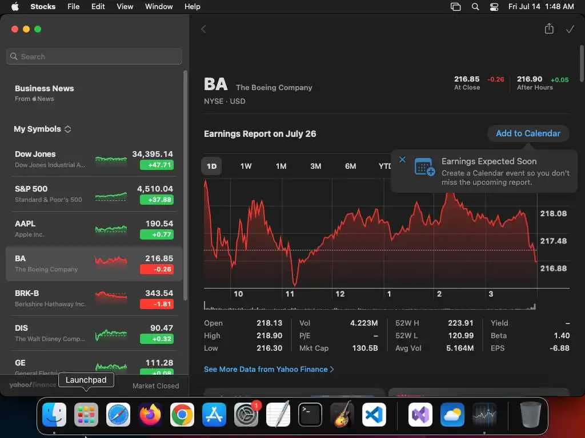
Task: Switch chart to 6M range
Action: 350,166
